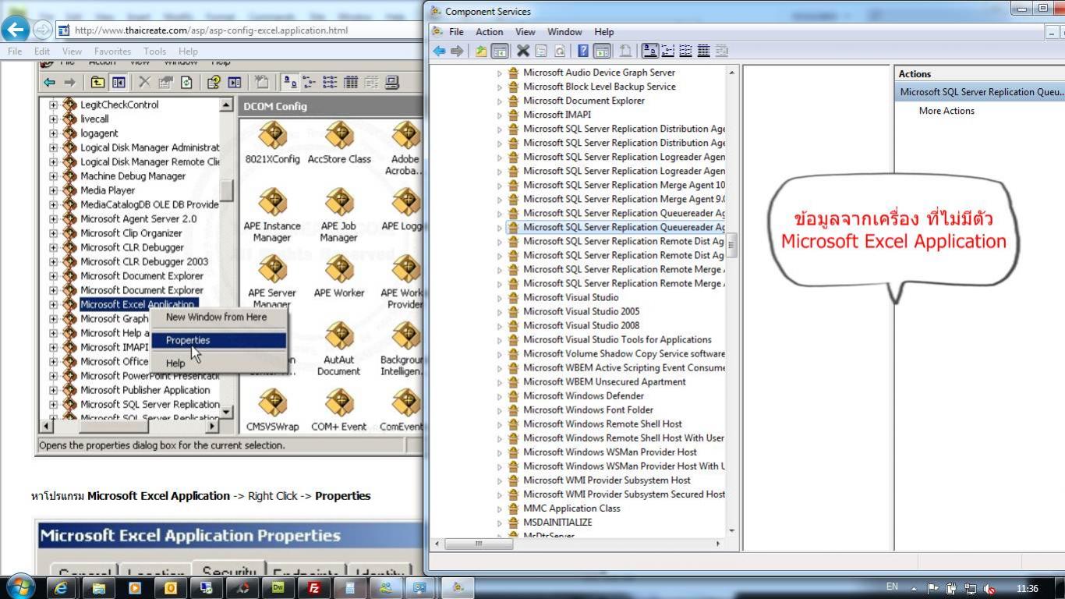Click the clock showing 11:36
Viewport: 1065px width, 599px height.
[1028, 588]
